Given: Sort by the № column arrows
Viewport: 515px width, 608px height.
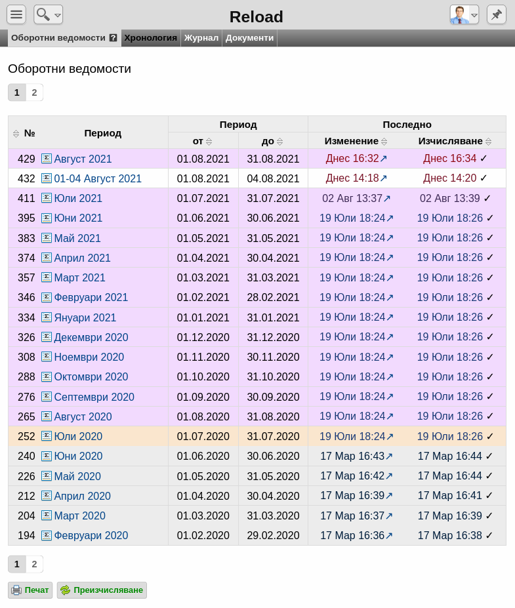Looking at the screenshot, I should pyautogui.click(x=16, y=134).
